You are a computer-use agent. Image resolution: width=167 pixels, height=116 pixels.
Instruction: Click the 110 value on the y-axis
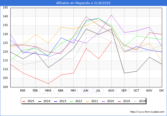5,69
